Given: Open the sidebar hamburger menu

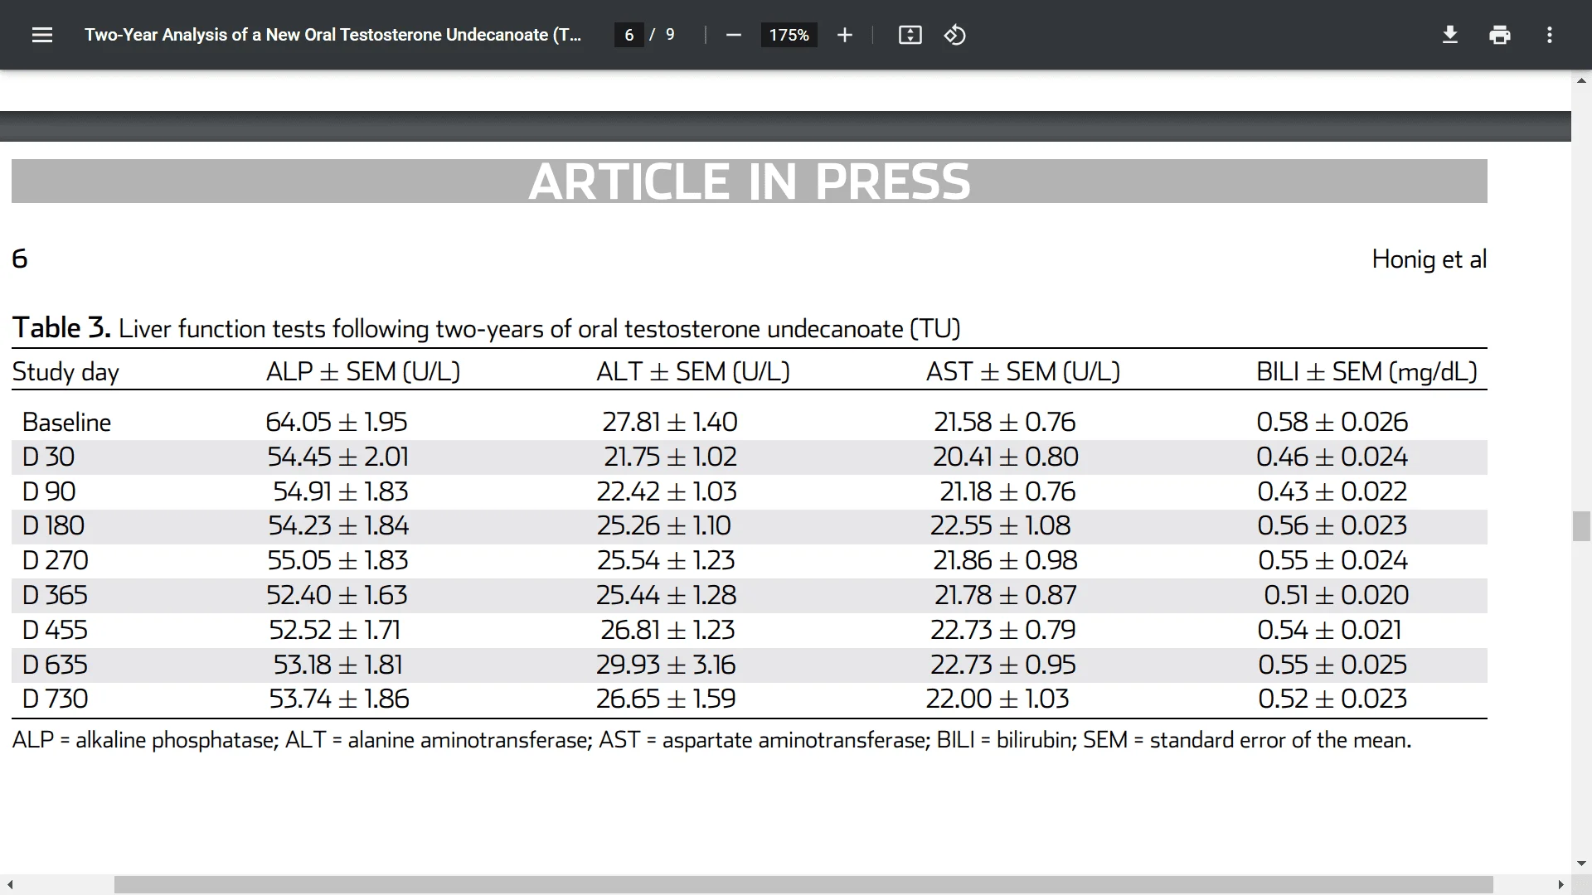Looking at the screenshot, I should click(x=42, y=35).
